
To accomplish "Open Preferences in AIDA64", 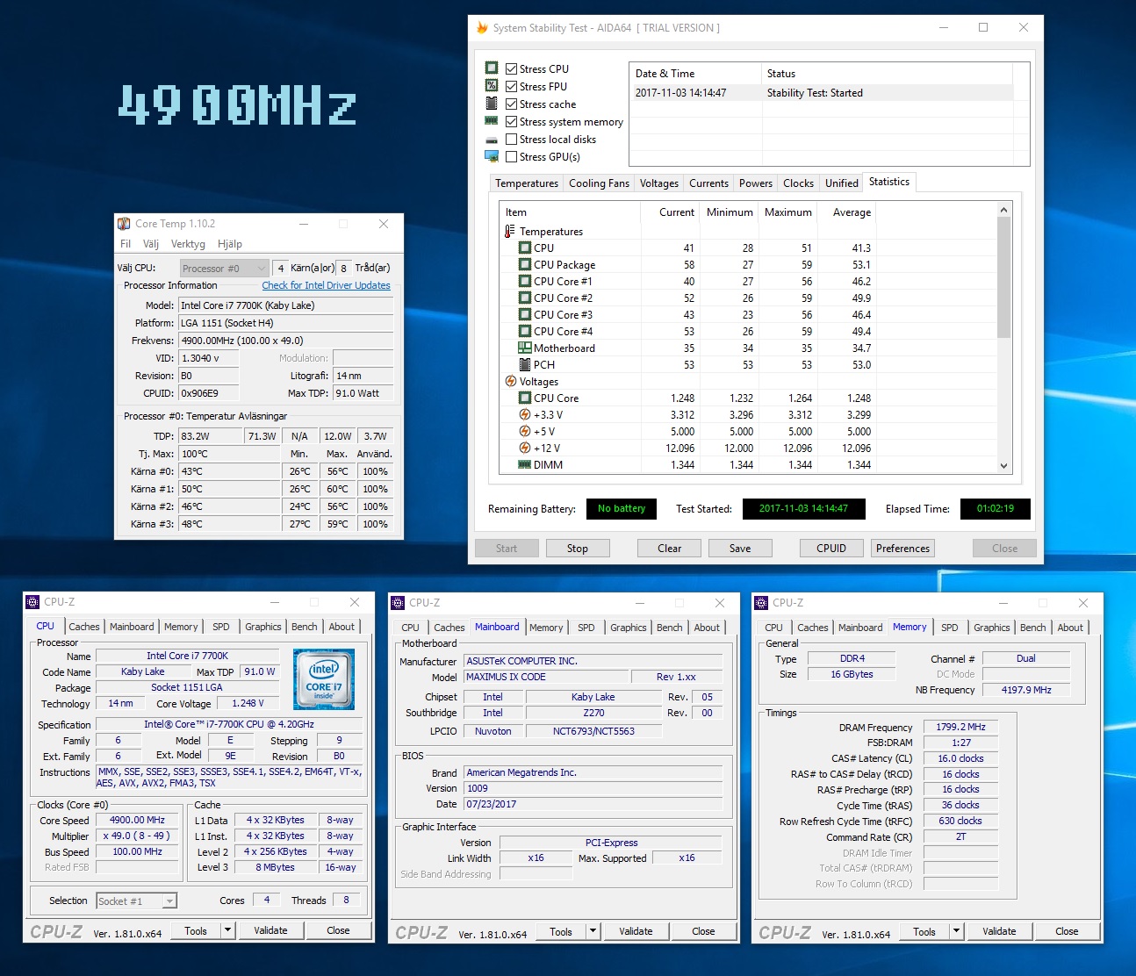I will click(902, 549).
